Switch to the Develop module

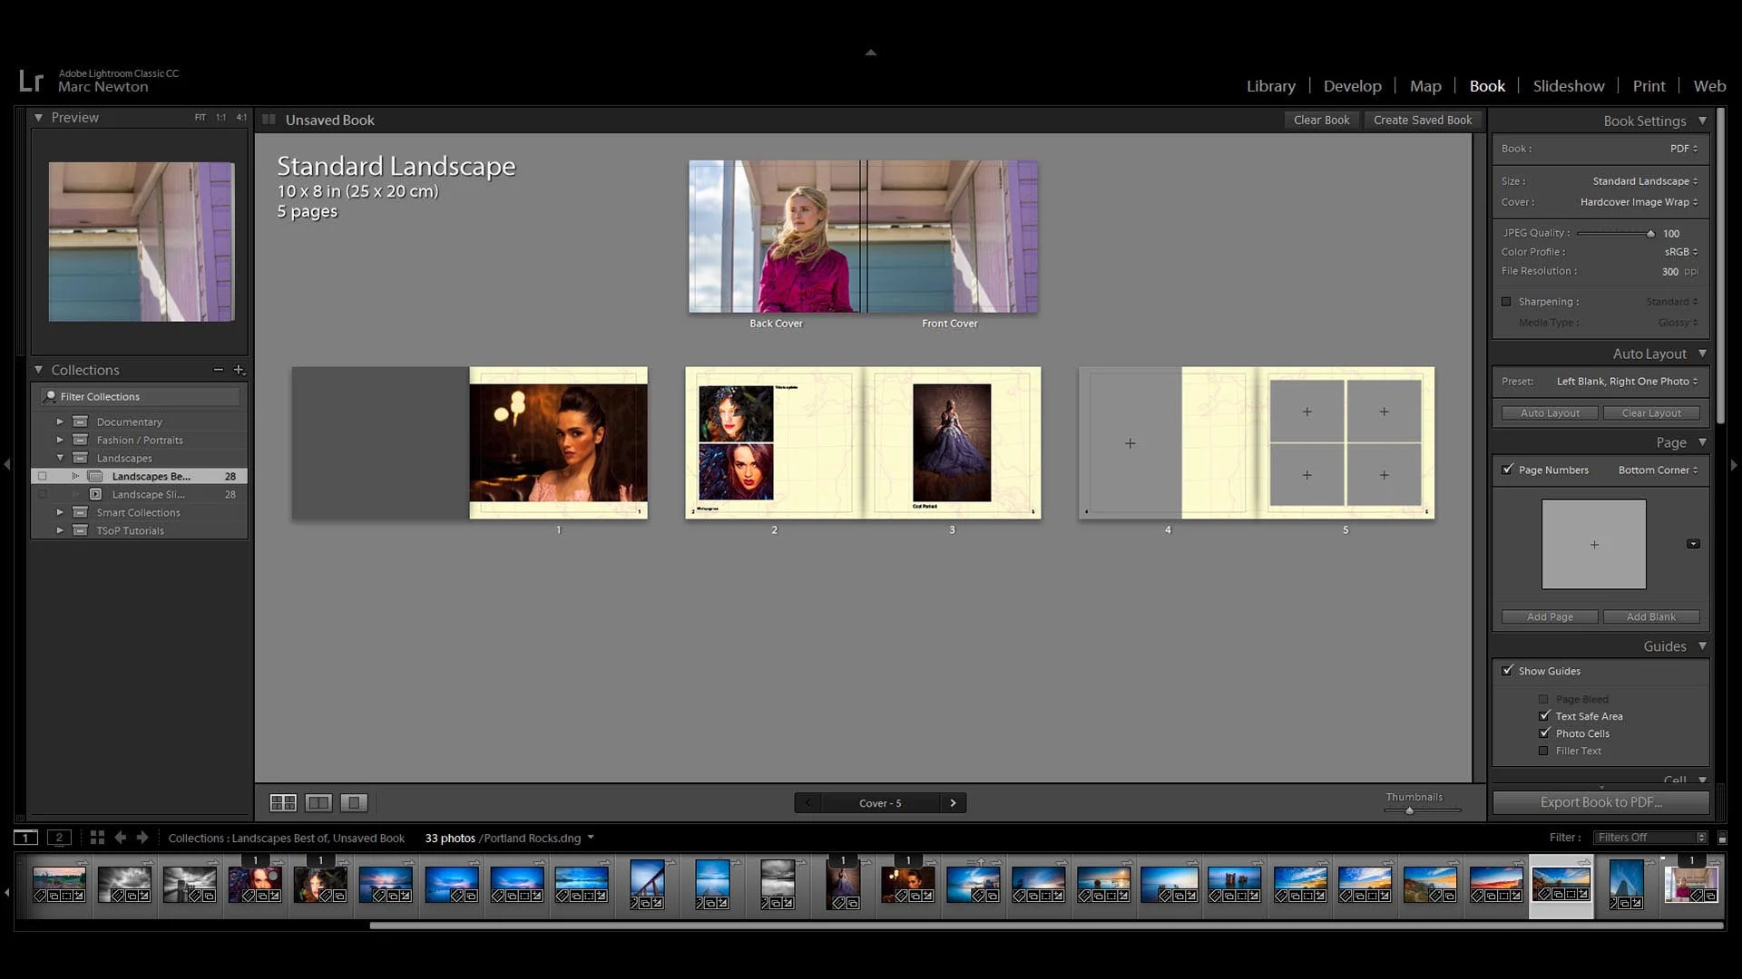pos(1352,86)
